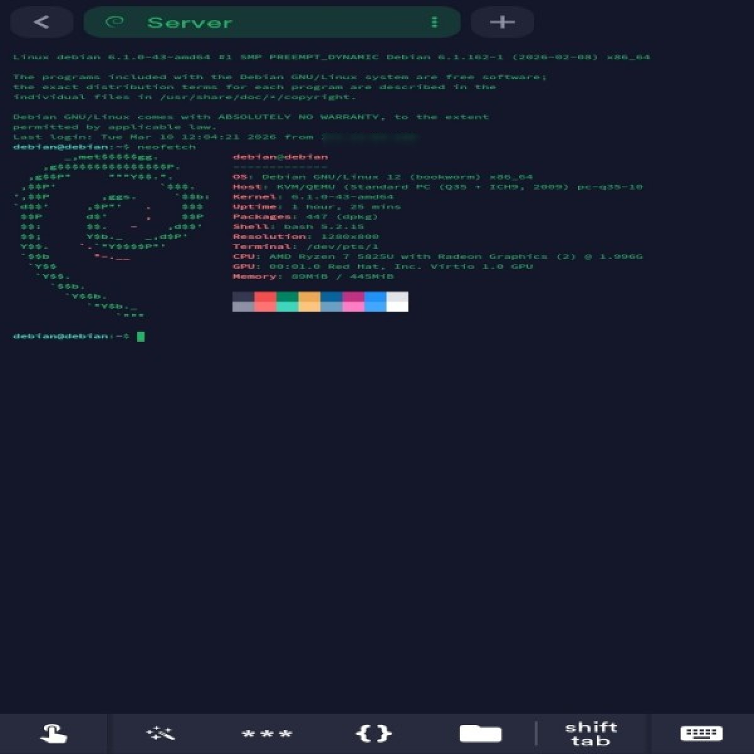Click the green terminal cursor at prompt
The width and height of the screenshot is (754, 754).
pyautogui.click(x=141, y=337)
